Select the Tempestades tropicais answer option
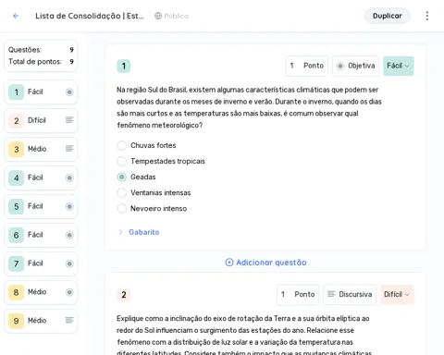This screenshot has width=444, height=355. (x=122, y=161)
